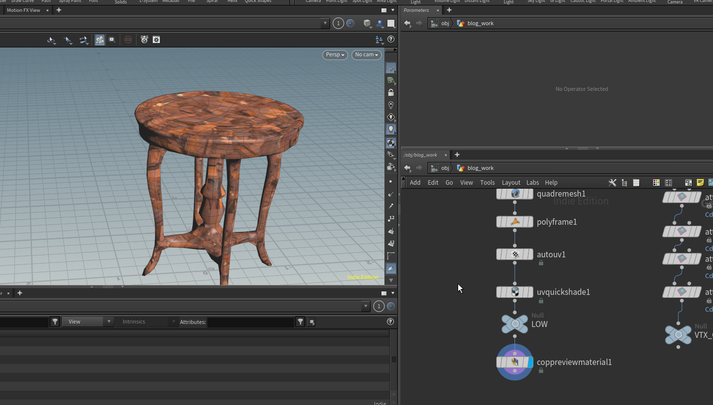This screenshot has height=405, width=713.
Task: Click the viewport snapshot camera icon
Action: [x=144, y=40]
